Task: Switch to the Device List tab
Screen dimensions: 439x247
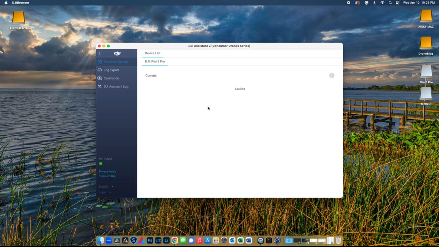Action: 153,53
